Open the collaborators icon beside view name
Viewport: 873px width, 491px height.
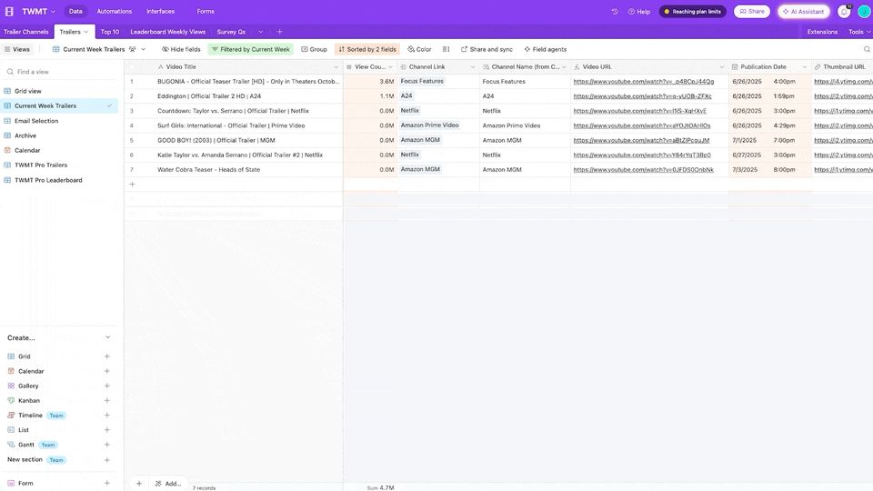133,49
